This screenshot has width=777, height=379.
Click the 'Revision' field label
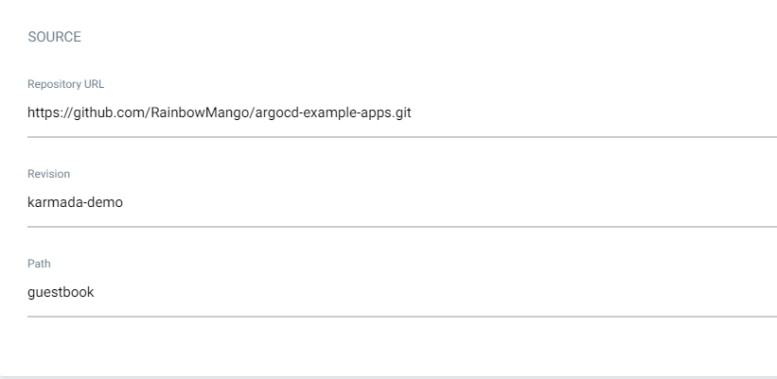48,174
